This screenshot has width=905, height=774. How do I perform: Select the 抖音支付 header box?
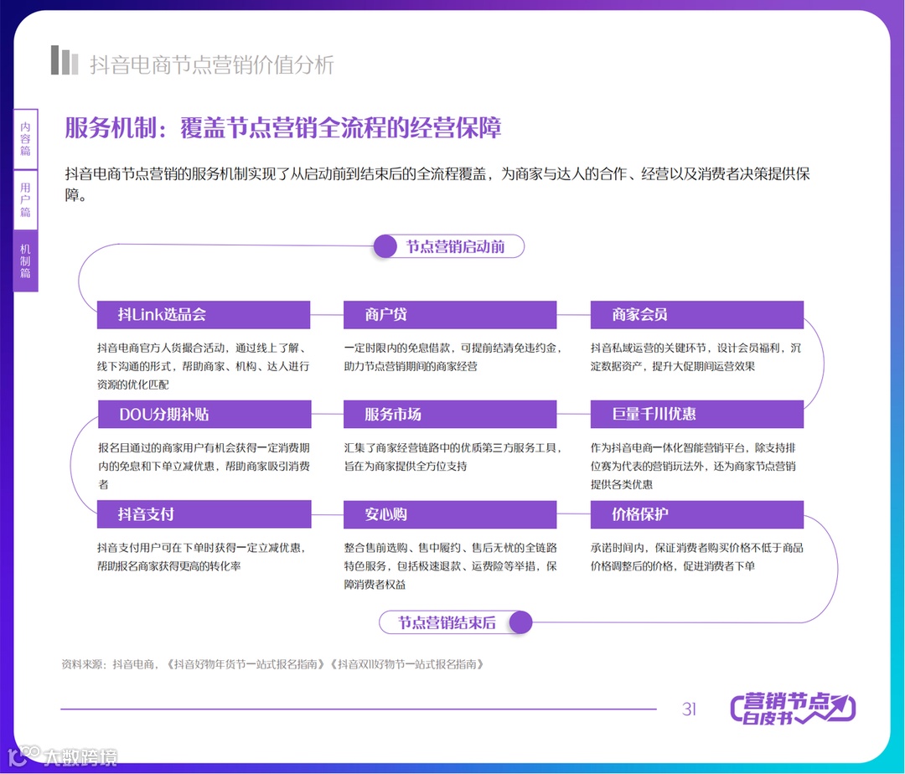click(x=204, y=514)
